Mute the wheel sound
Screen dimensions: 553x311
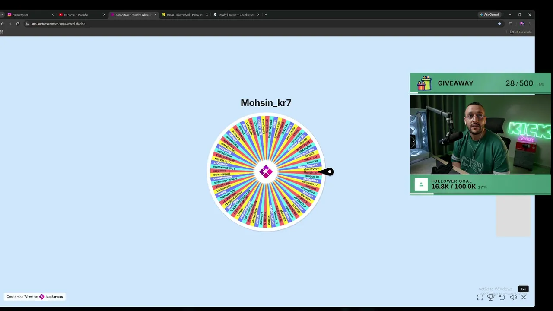pyautogui.click(x=513, y=297)
